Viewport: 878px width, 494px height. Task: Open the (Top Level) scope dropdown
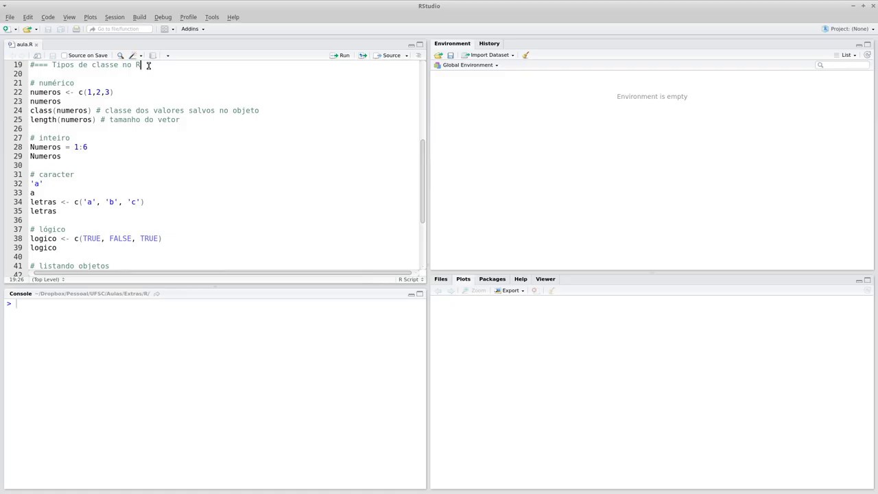pos(48,280)
